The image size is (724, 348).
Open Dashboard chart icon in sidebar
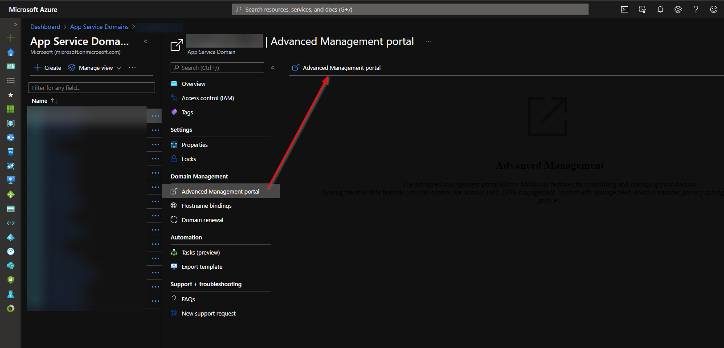11,66
